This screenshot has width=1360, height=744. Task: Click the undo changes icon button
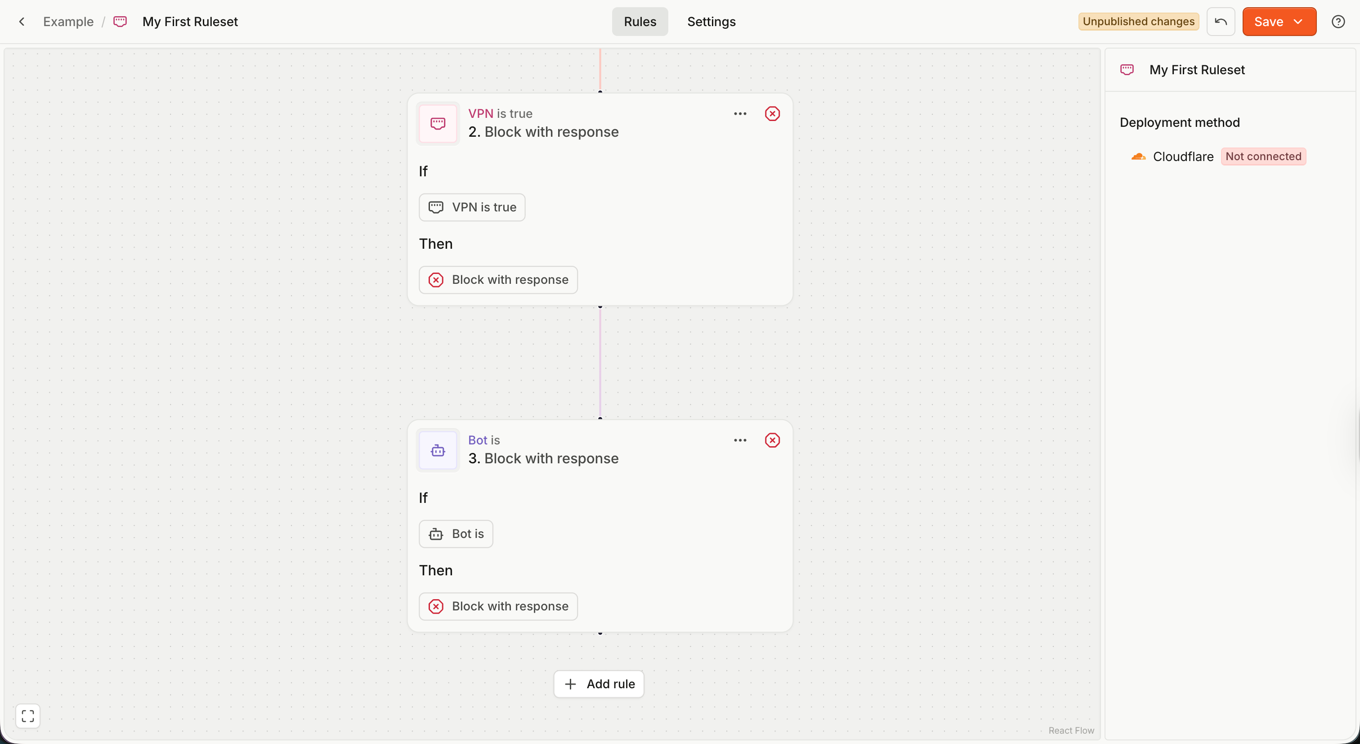[x=1220, y=22]
